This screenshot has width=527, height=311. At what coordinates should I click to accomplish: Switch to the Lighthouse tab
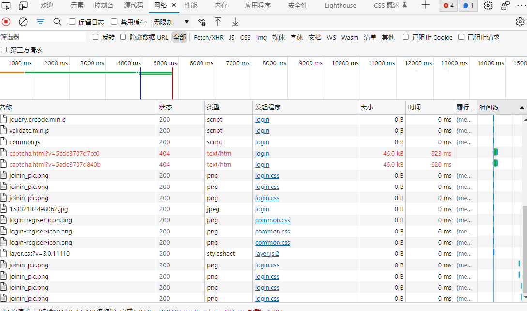tap(341, 5)
